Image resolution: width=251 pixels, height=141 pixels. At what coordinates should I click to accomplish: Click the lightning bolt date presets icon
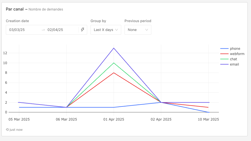point(82,30)
